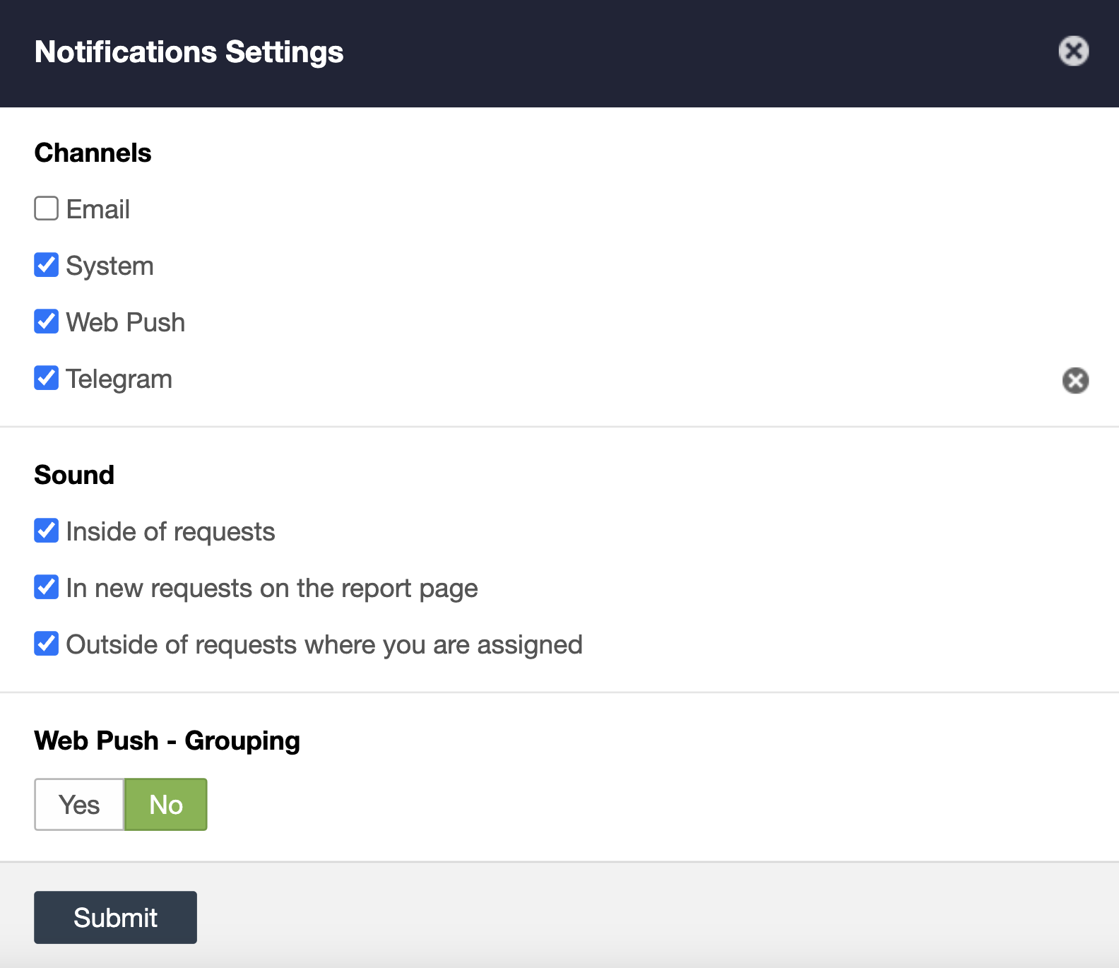Image resolution: width=1119 pixels, height=968 pixels.
Task: Toggle the Web Push channel checkbox
Action: (x=47, y=321)
